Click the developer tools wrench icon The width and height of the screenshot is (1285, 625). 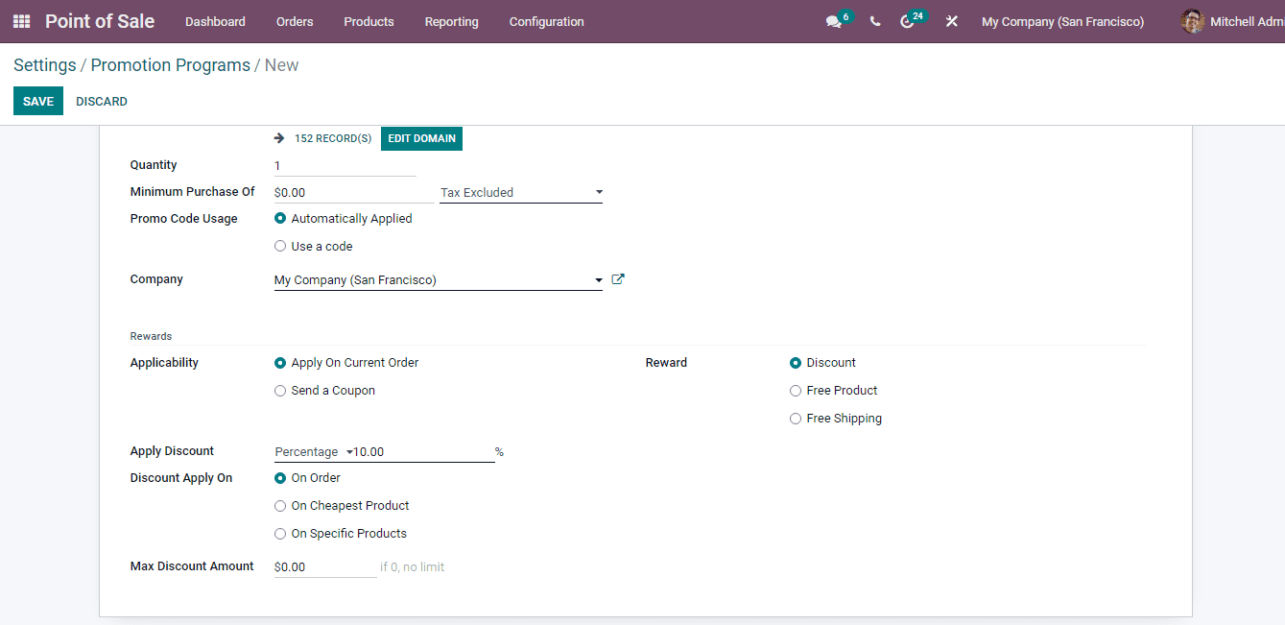(951, 21)
